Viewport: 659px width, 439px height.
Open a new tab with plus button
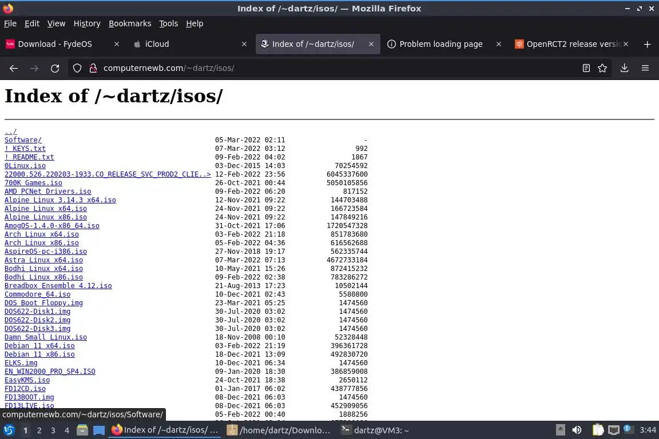[x=647, y=44]
